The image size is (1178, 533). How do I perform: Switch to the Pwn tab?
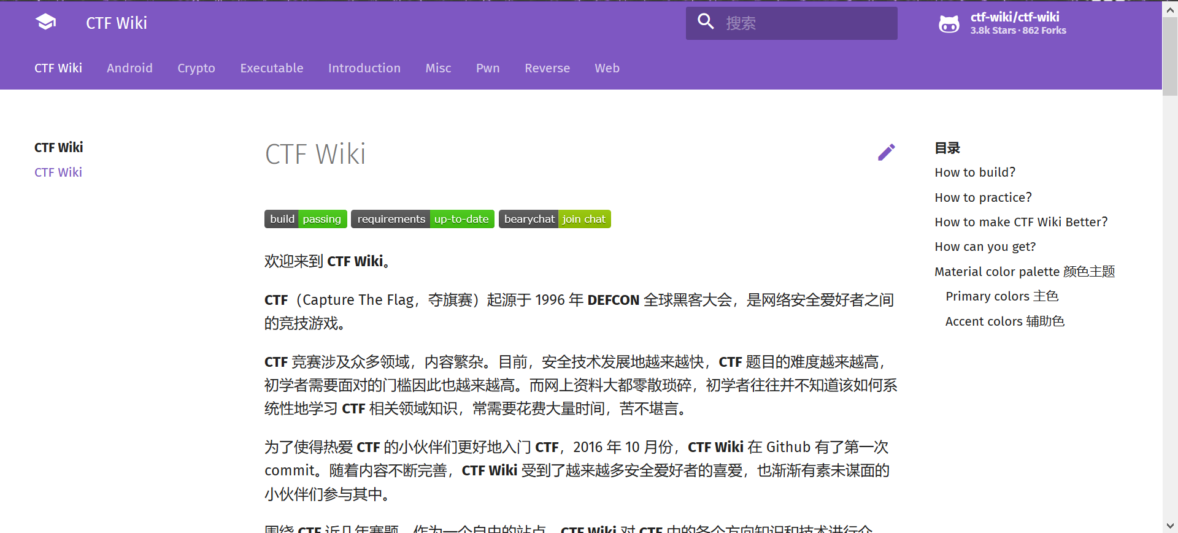pyautogui.click(x=488, y=68)
